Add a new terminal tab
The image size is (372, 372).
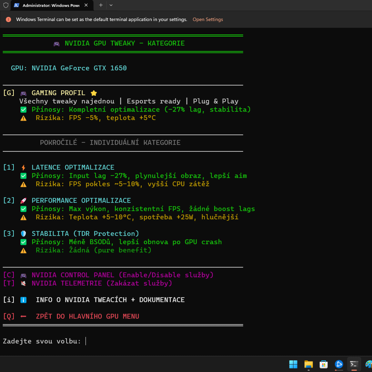click(x=101, y=5)
